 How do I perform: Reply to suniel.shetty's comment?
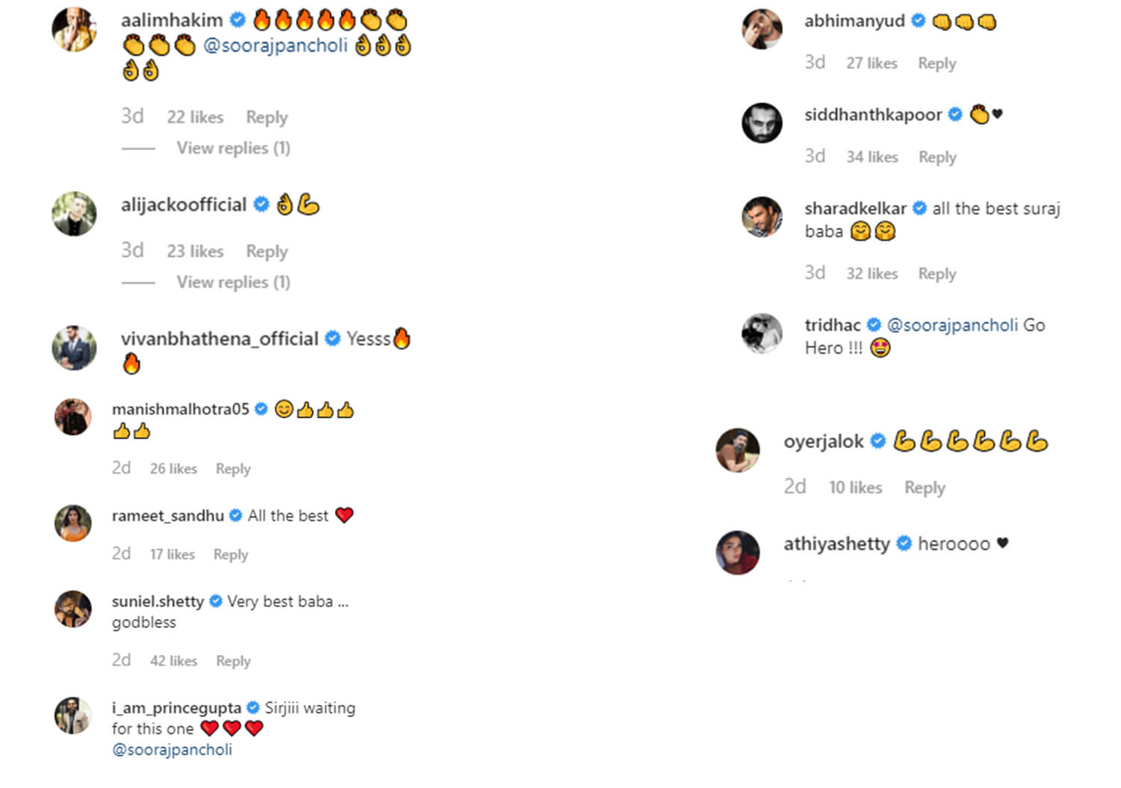click(233, 661)
